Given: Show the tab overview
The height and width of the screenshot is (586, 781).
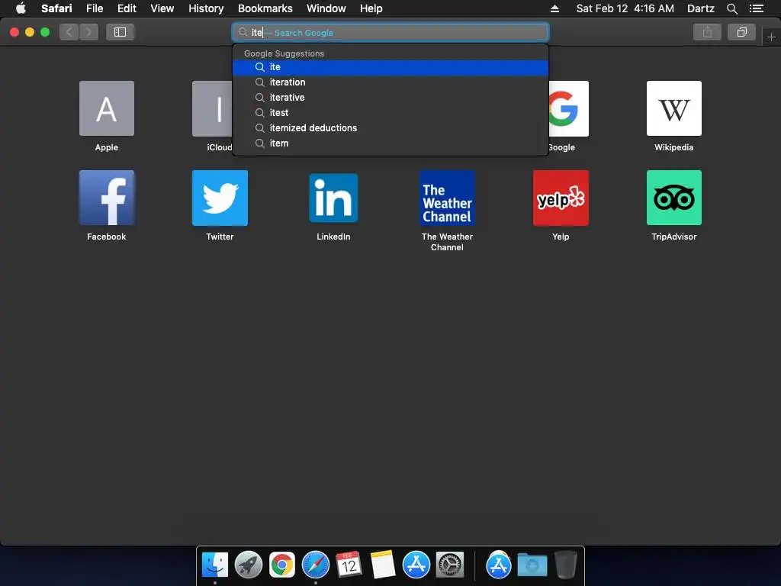Looking at the screenshot, I should coord(741,32).
